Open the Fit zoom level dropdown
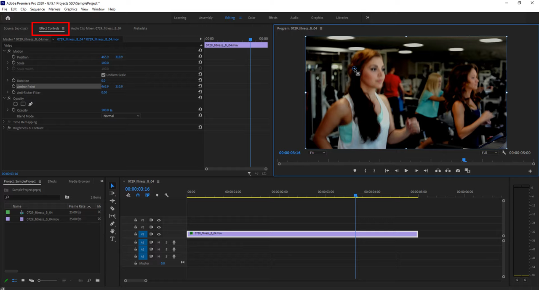The height and width of the screenshot is (290, 539). pos(317,152)
